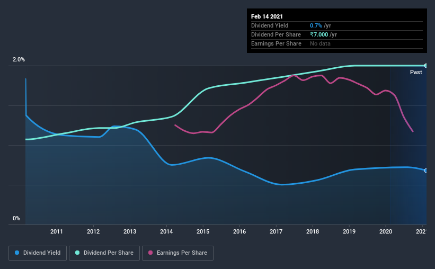Click the 2015 x-axis label

point(203,231)
